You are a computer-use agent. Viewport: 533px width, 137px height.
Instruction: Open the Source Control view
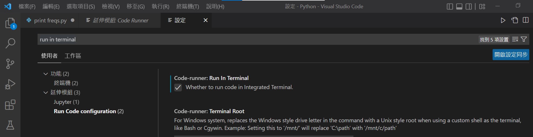pos(10,64)
